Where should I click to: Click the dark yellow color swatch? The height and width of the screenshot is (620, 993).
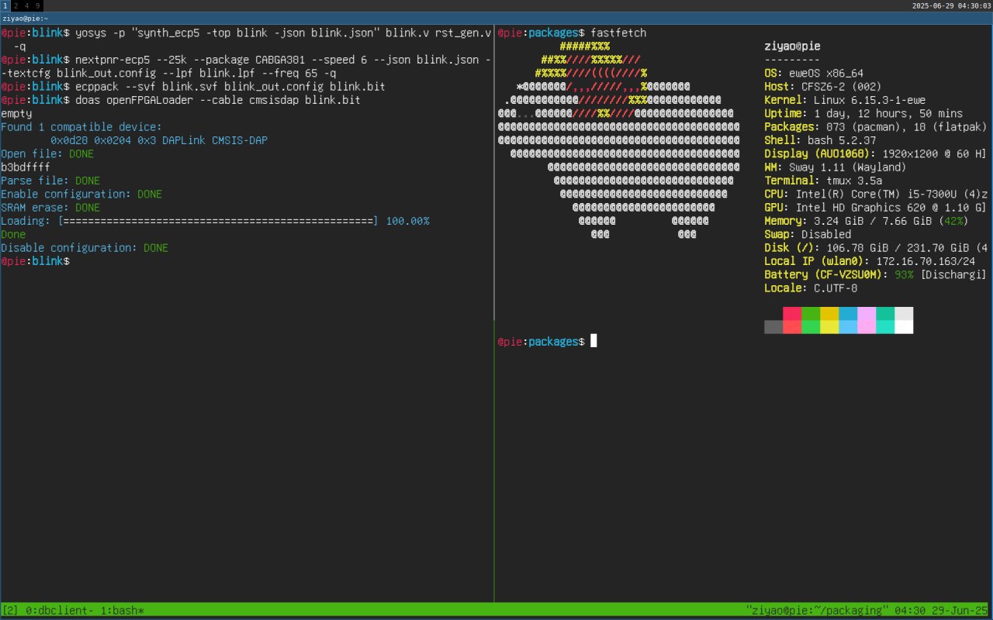pos(829,313)
